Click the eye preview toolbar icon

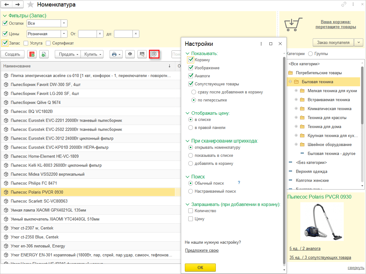click(x=130, y=54)
